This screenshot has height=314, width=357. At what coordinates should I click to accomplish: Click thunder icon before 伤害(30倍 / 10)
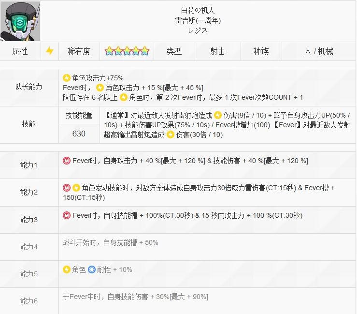click(171, 135)
